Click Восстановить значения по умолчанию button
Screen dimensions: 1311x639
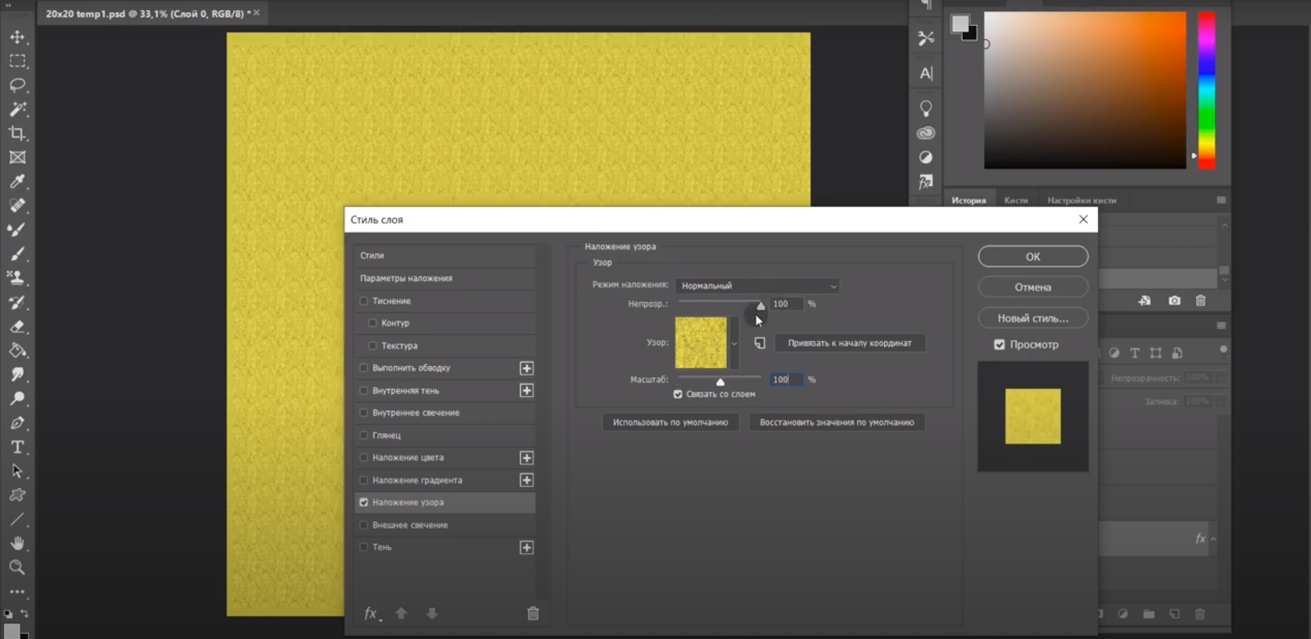pos(837,422)
